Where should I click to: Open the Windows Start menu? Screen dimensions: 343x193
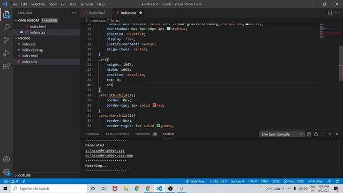tap(5, 188)
